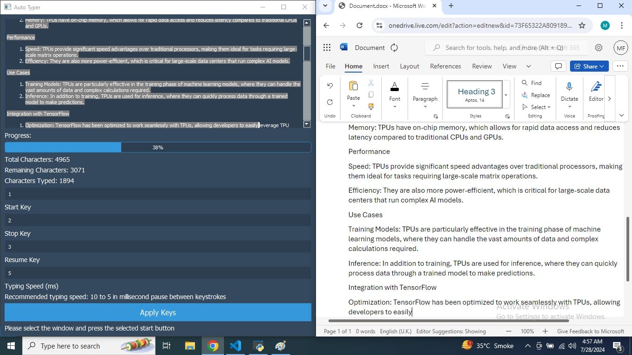This screenshot has height=355, width=632.
Task: Click the Paste clipboard icon
Action: 353,86
